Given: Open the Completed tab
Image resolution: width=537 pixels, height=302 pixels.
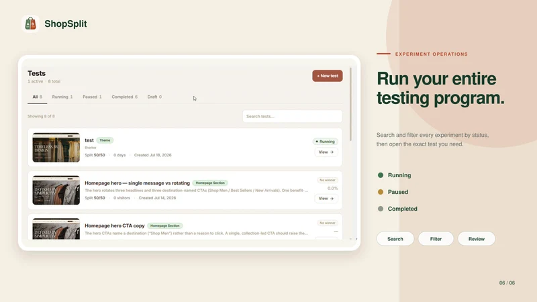Looking at the screenshot, I should 124,97.
